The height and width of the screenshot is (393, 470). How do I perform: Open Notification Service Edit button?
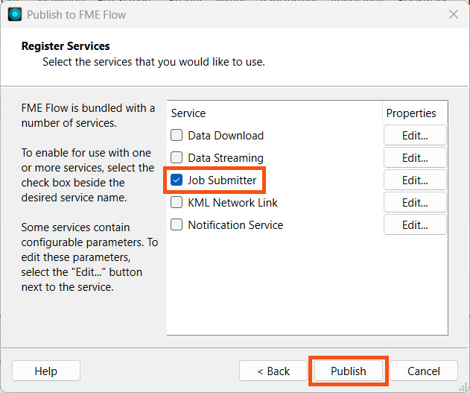415,225
